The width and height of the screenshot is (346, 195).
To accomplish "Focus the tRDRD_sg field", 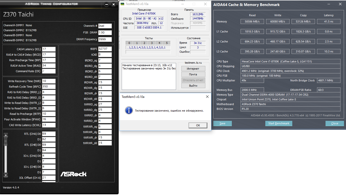I will 105,60.
